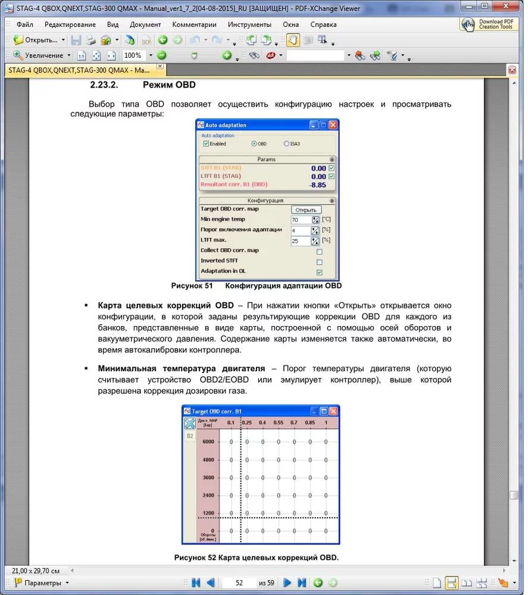Click the green zoom out minus button
The image size is (528, 595).
pyautogui.click(x=162, y=55)
